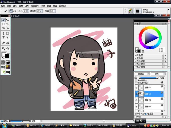The height and width of the screenshot is (128, 171).
Task: Expand the 色頻 panel
Action: [x=135, y=117]
